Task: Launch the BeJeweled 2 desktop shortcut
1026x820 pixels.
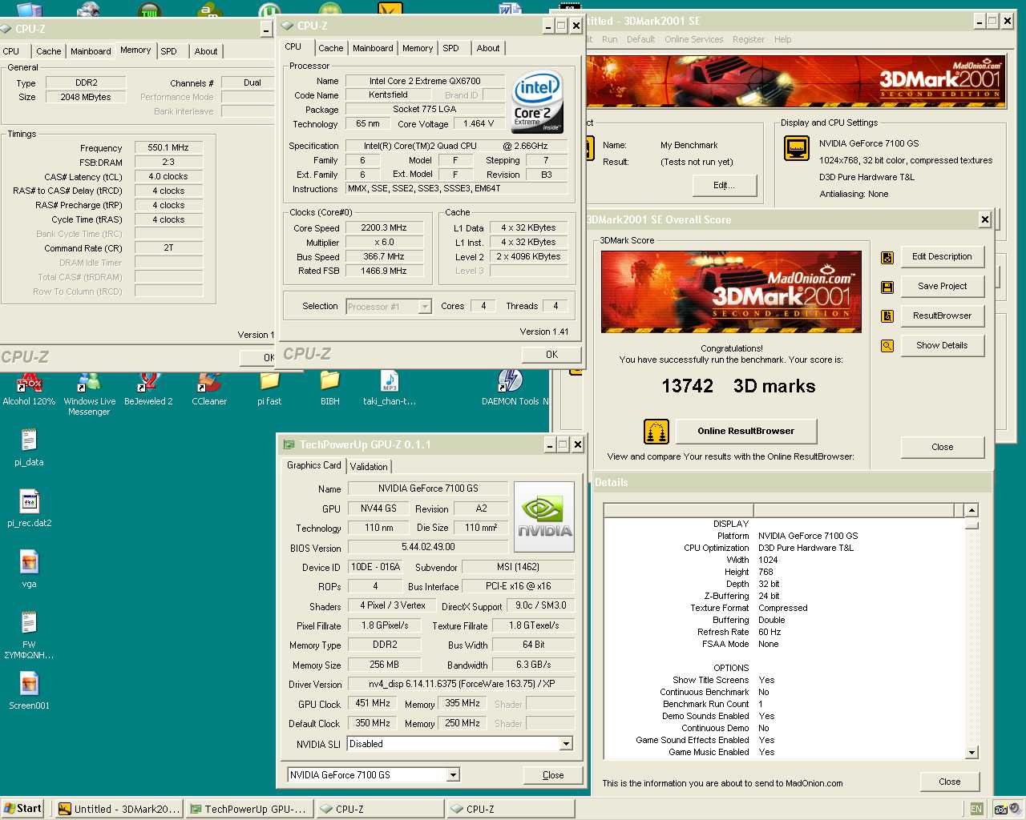Action: pos(148,389)
